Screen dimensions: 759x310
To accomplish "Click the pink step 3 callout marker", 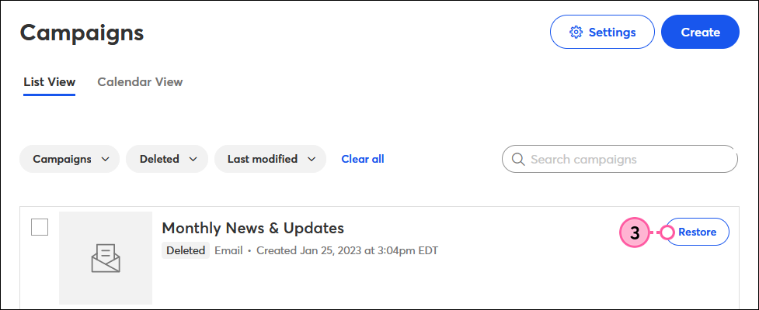I will 635,232.
